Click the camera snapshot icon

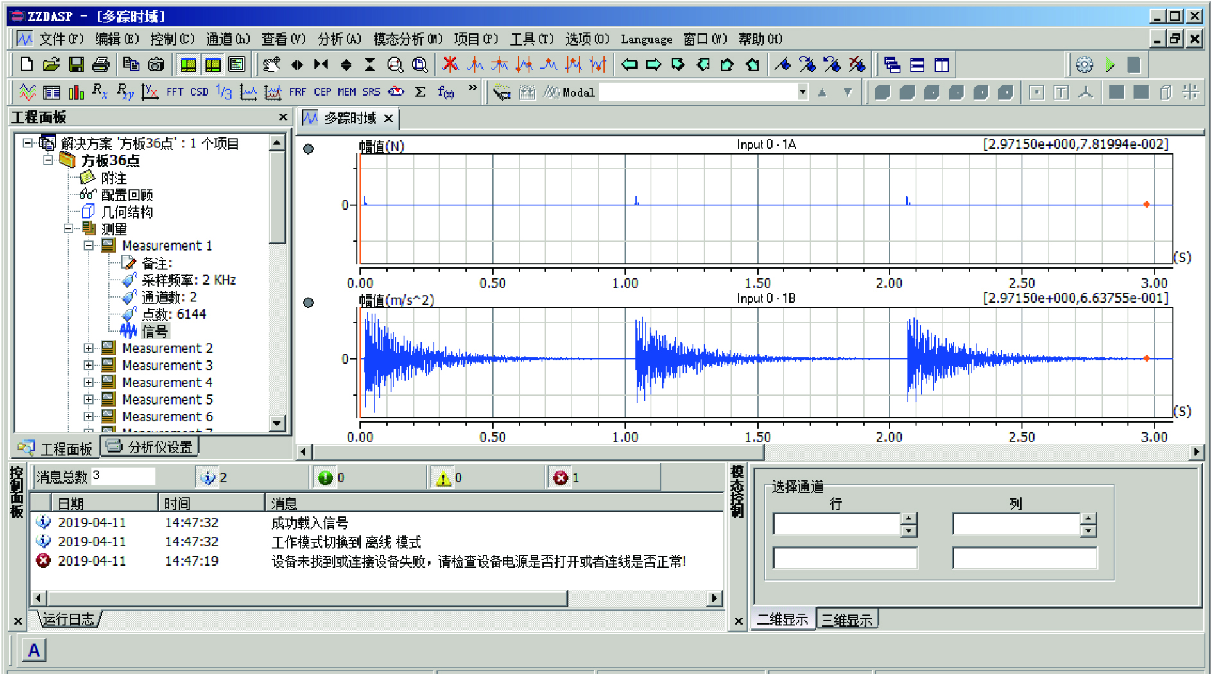156,65
